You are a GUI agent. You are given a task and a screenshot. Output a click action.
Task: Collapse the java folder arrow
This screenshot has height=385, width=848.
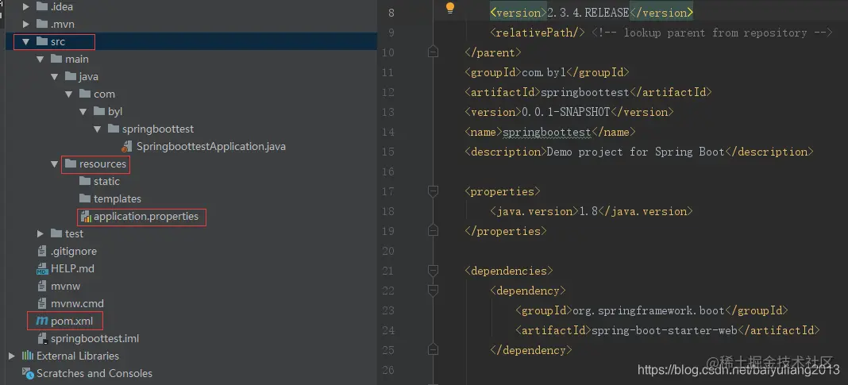coord(54,77)
